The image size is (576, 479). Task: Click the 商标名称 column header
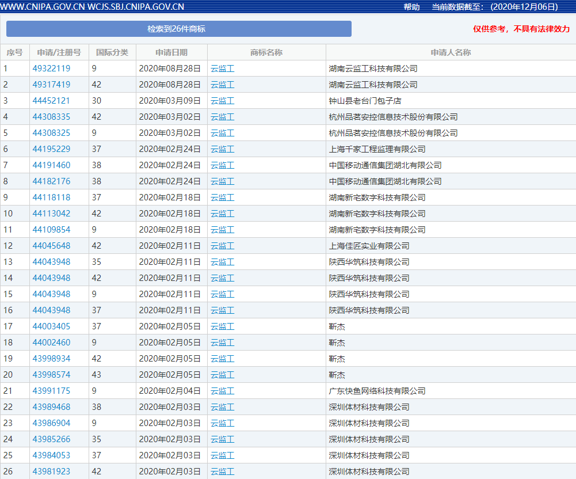coord(266,52)
